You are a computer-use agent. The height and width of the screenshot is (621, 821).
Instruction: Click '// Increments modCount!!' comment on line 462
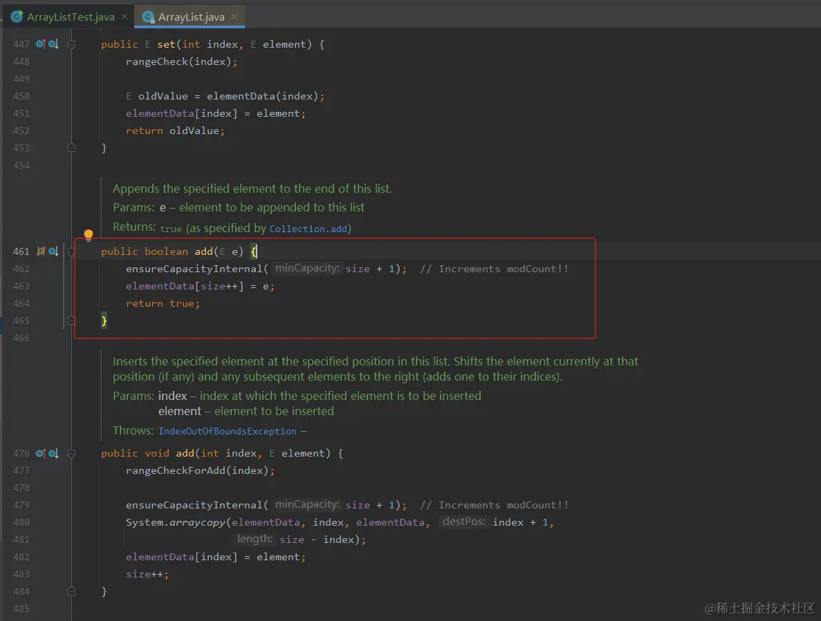pos(495,269)
